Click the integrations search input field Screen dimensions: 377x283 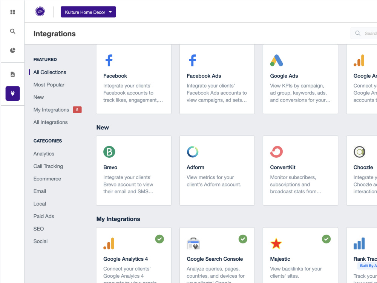[x=364, y=33]
